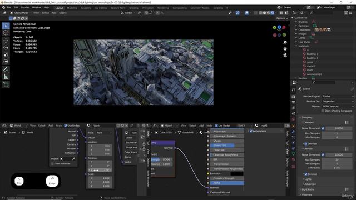The image size is (356, 200).
Task: Click the Sheen Tint slider
Action: (x=227, y=146)
